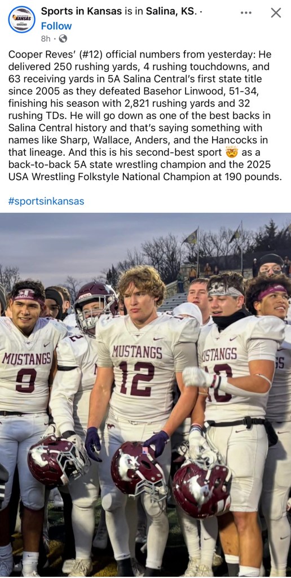Click the number 9 on the left jersey
The image size is (291, 578).
26,380
